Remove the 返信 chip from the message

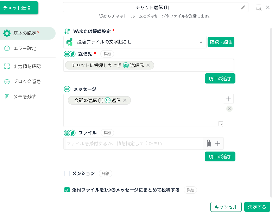pos(125,100)
